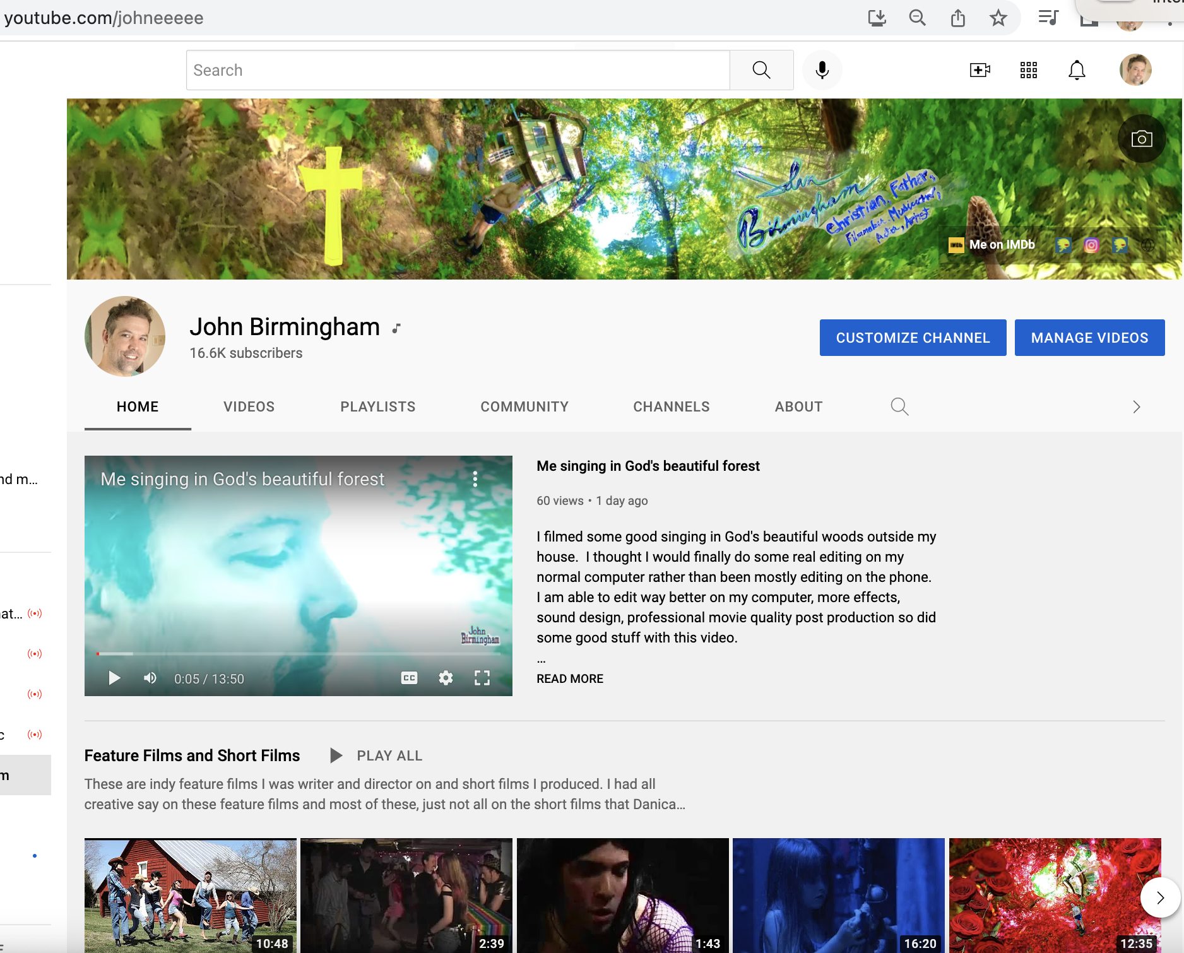
Task: Click the yellow face icon right of Instagram
Action: 1120,245
